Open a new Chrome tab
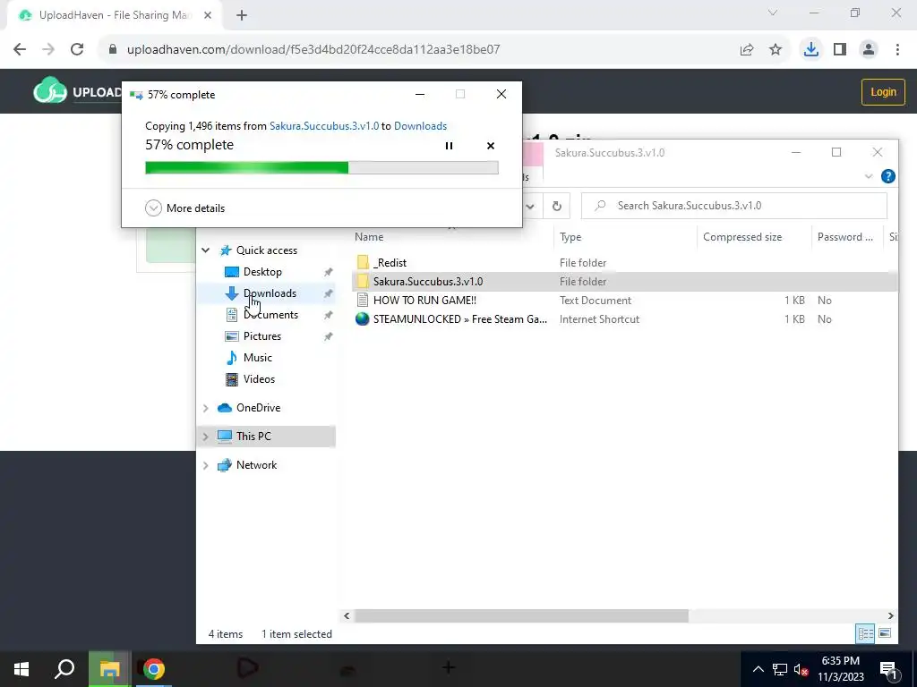 [x=242, y=16]
